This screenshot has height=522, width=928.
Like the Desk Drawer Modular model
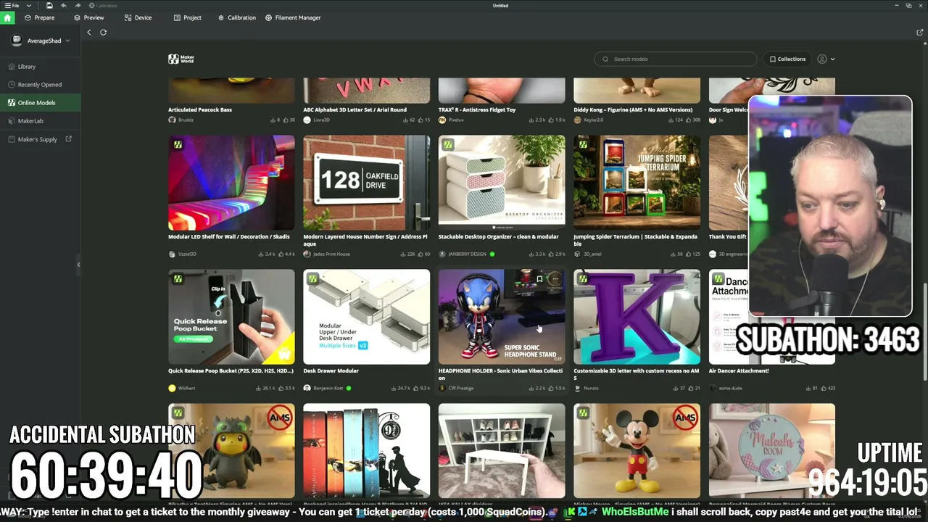coord(416,388)
